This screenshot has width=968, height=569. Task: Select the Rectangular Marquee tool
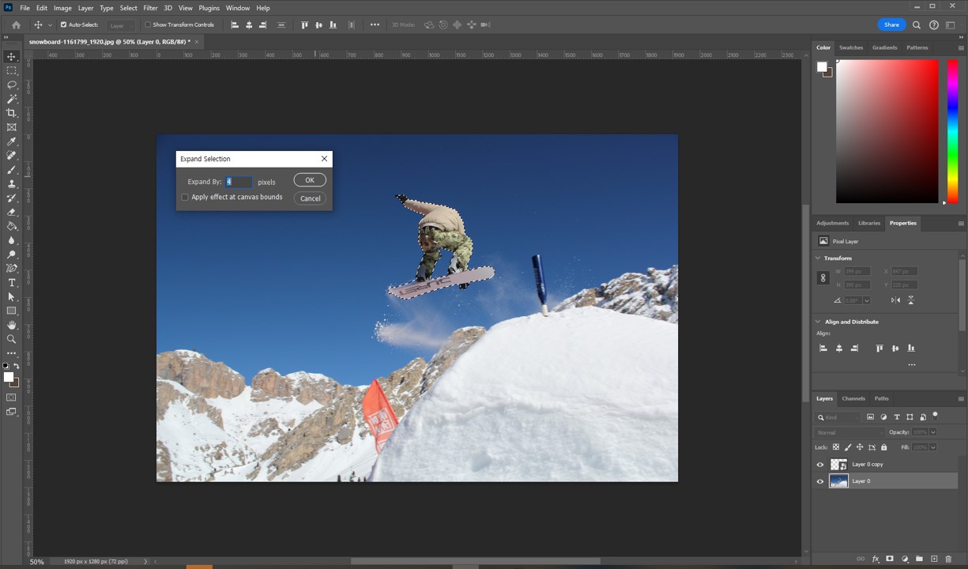tap(11, 71)
